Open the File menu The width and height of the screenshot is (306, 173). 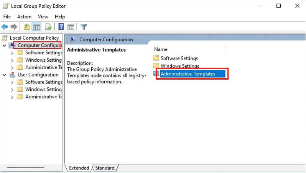(x=7, y=17)
